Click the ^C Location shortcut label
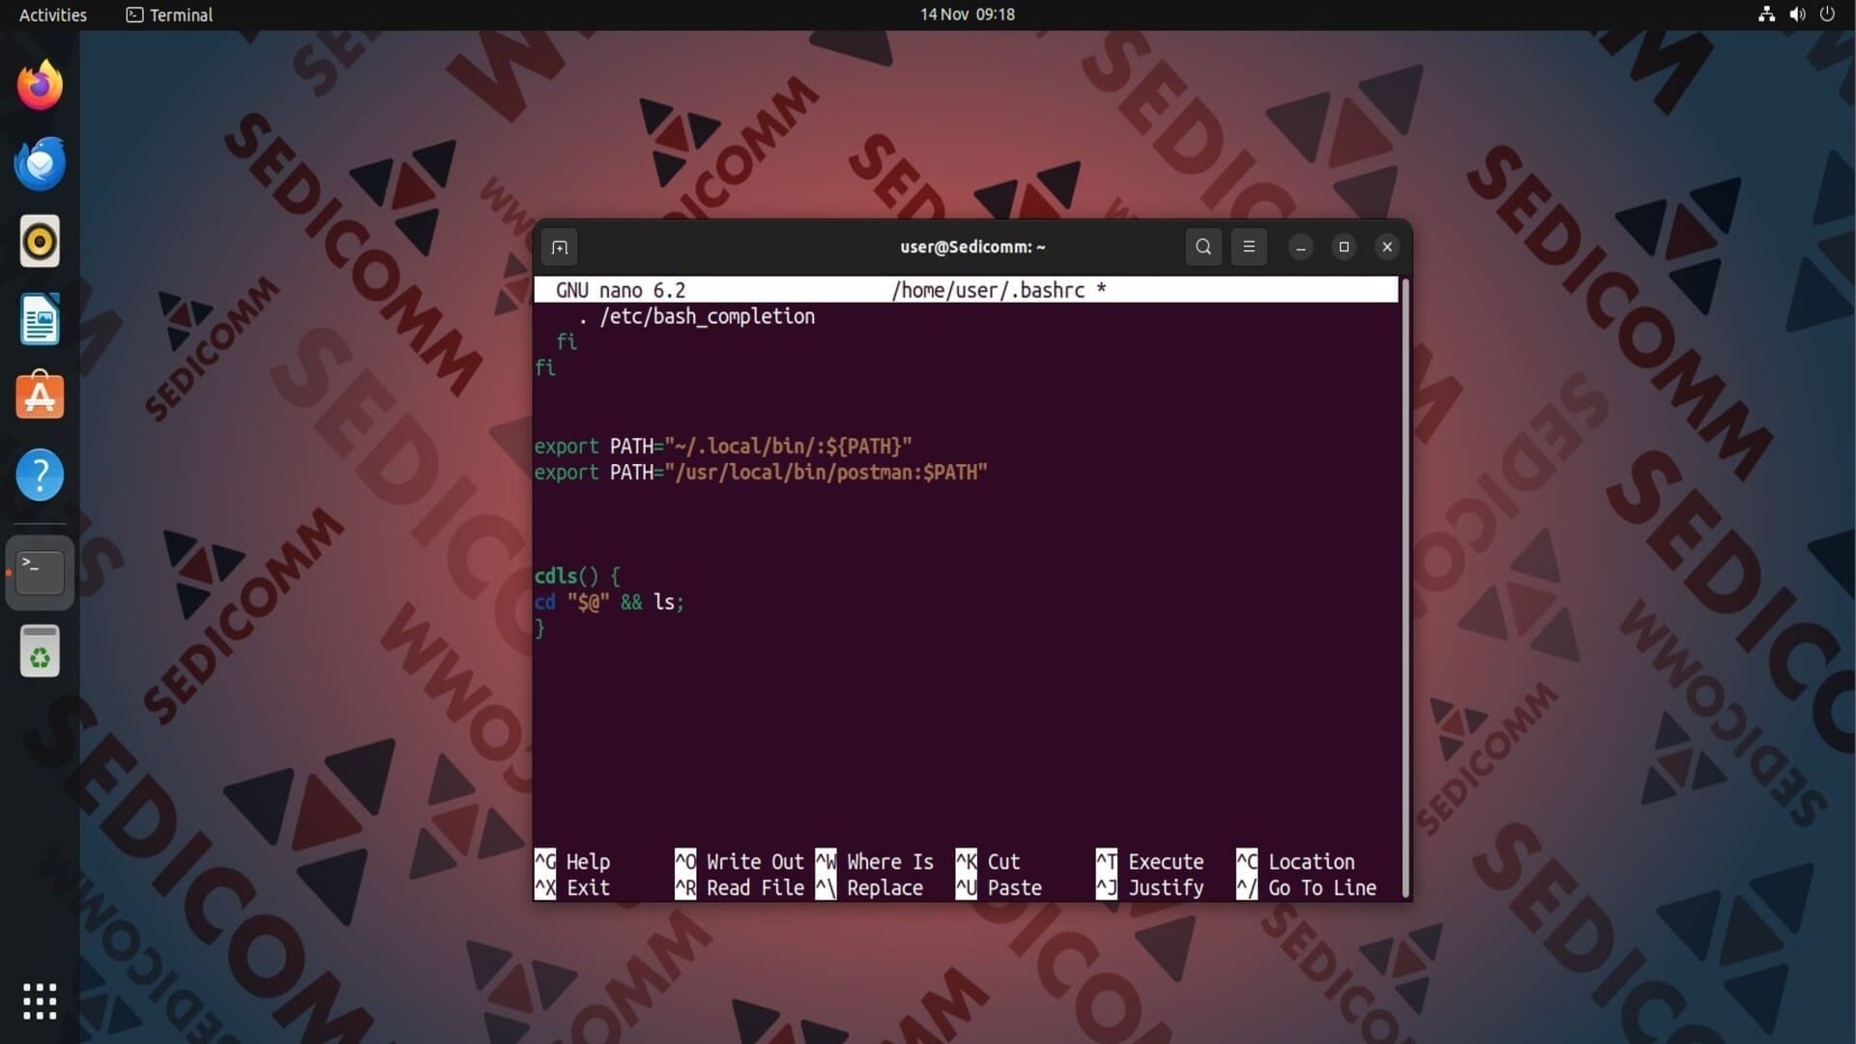The image size is (1856, 1044). (1295, 861)
